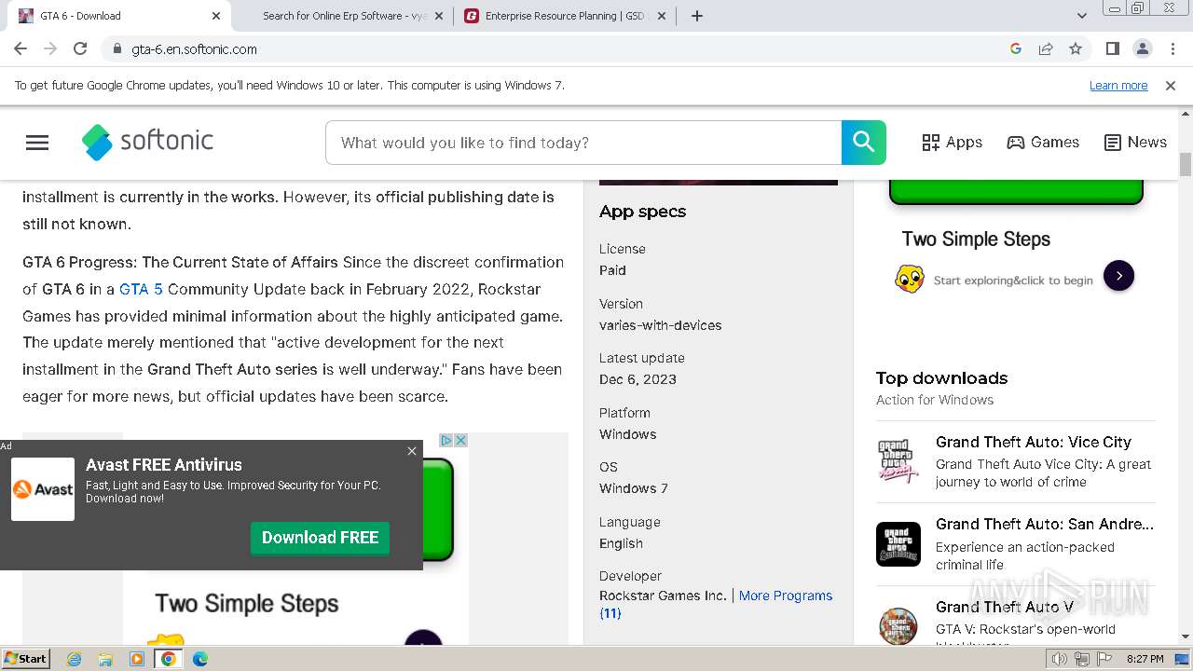Click the Action Center flag icon
The image size is (1193, 671).
click(x=1103, y=659)
